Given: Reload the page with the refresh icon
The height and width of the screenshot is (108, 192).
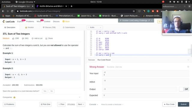Looking at the screenshot, I should (x=12, y=11).
